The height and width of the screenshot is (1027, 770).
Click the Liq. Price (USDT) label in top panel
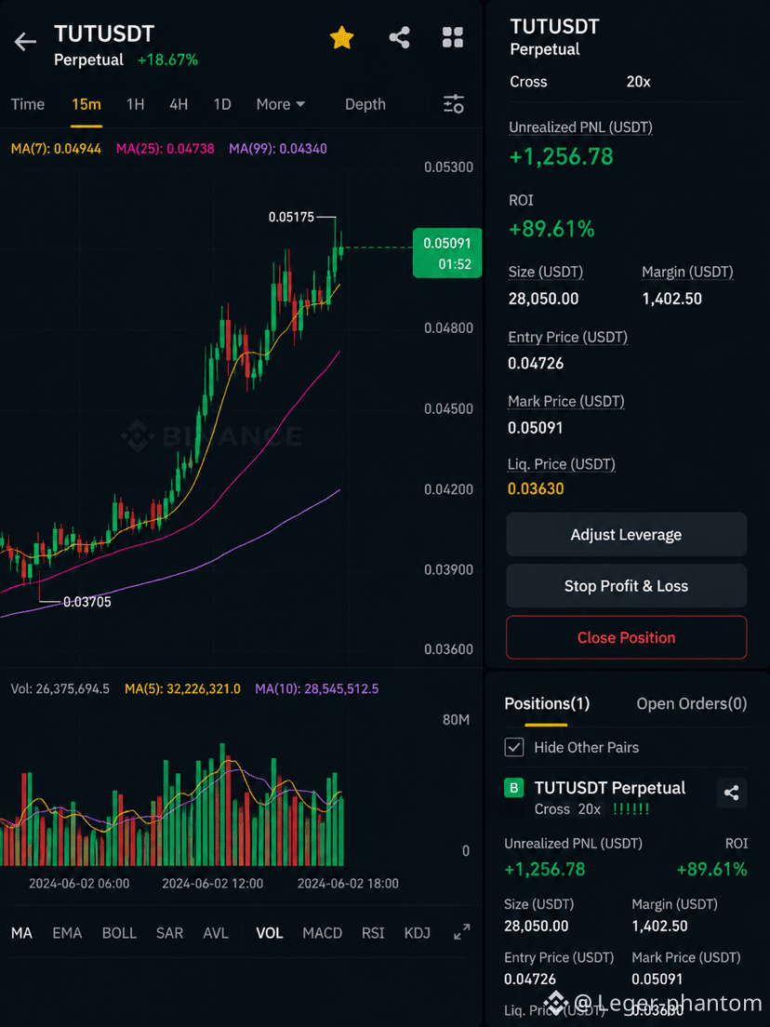click(x=562, y=464)
